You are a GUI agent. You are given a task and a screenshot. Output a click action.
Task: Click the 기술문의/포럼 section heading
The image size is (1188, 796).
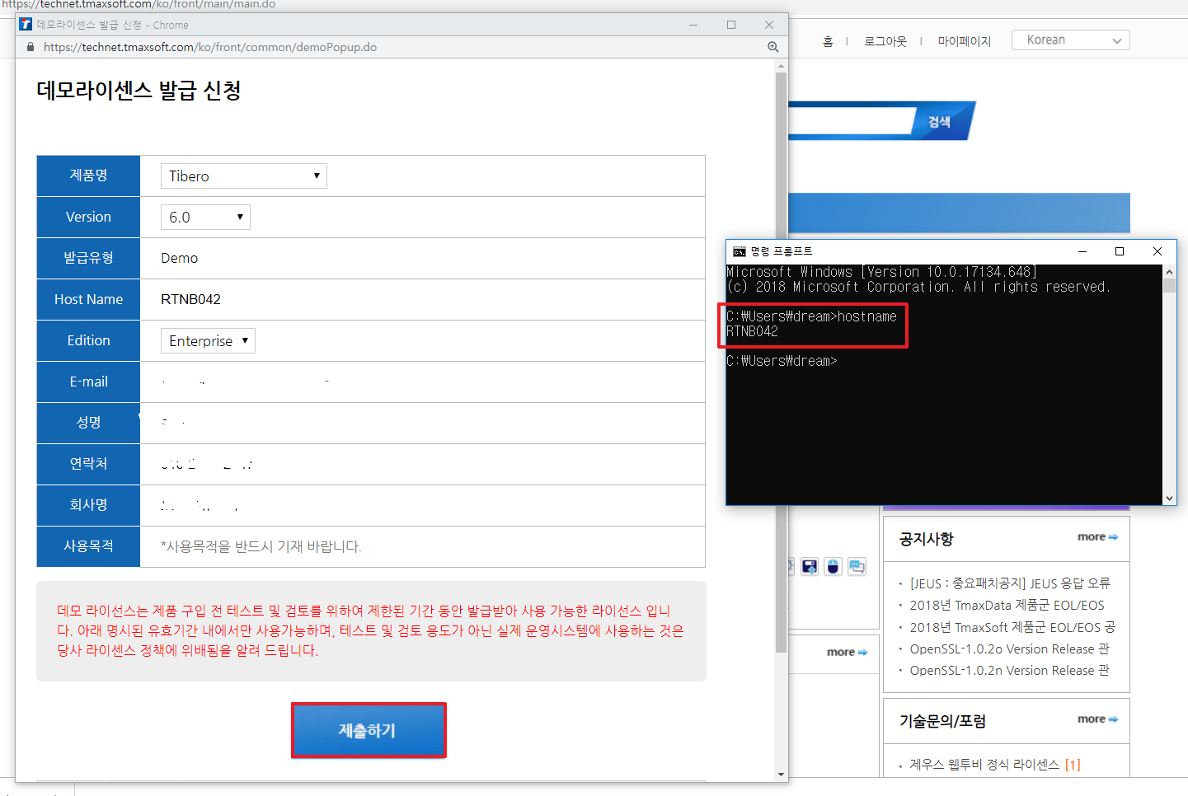[x=942, y=721]
